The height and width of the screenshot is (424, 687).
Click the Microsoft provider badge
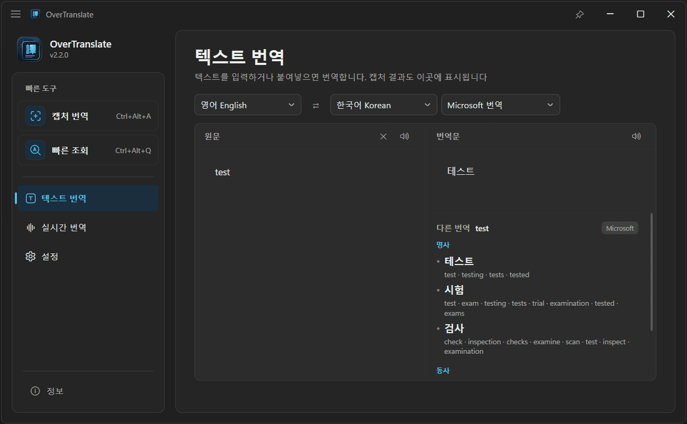(x=620, y=228)
